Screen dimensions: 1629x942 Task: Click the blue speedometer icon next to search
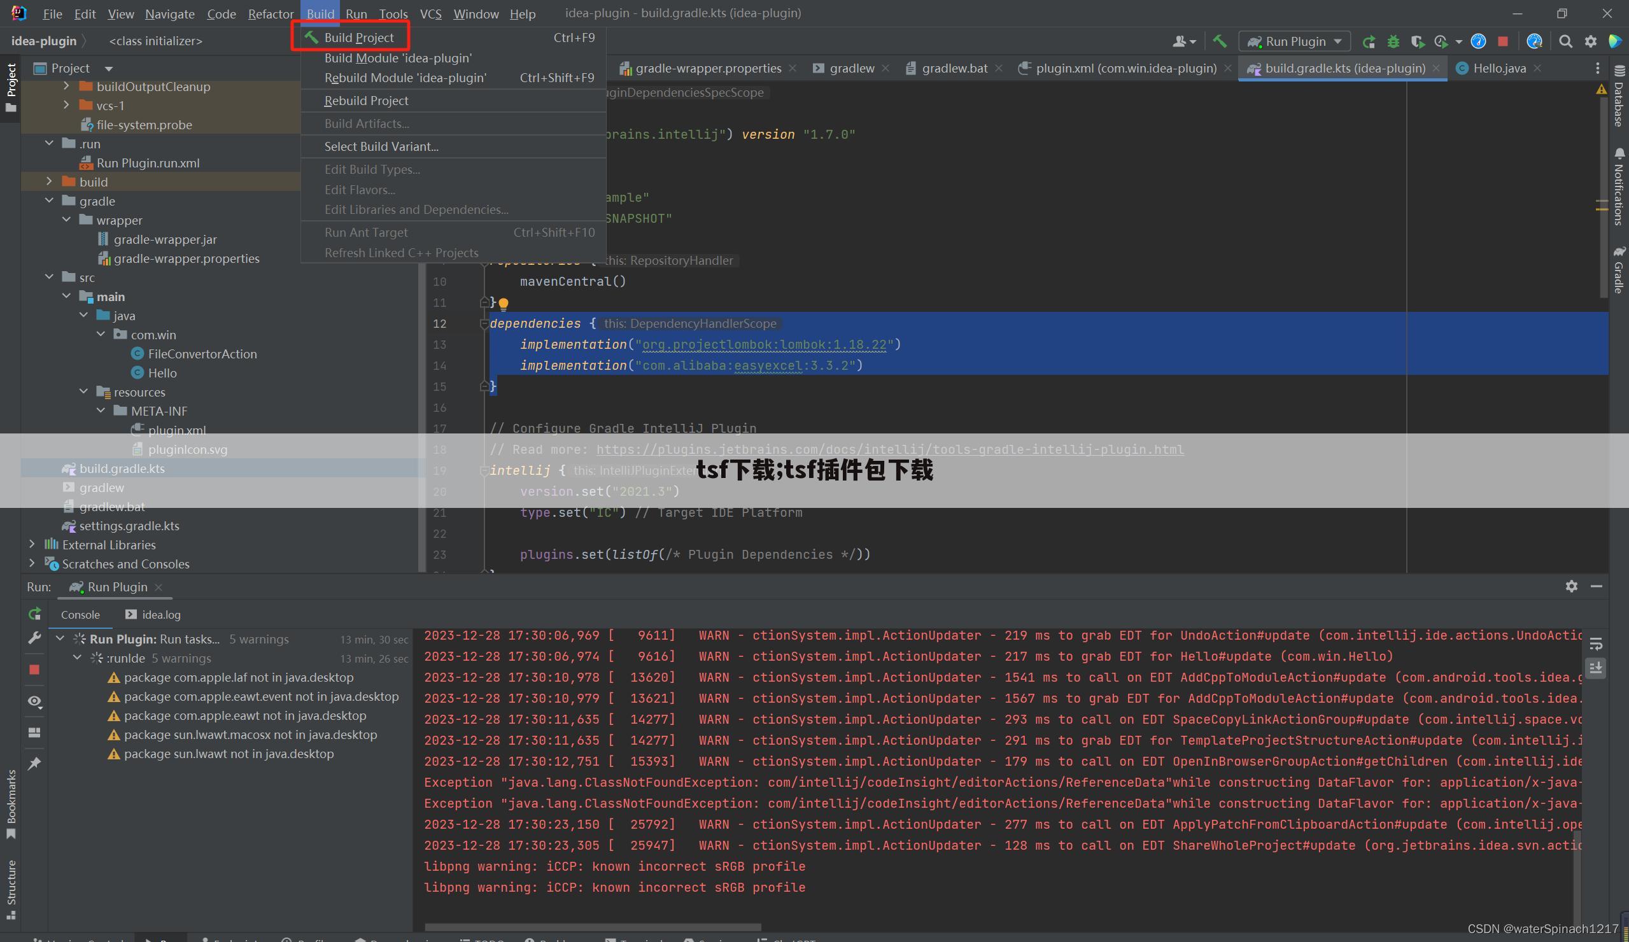(1534, 41)
